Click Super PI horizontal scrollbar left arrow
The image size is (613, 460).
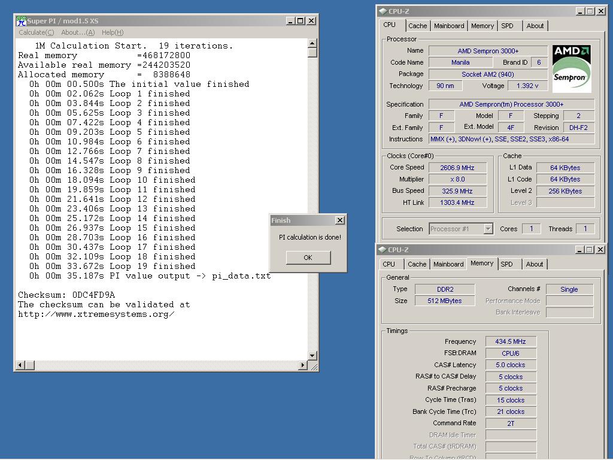click(x=20, y=365)
